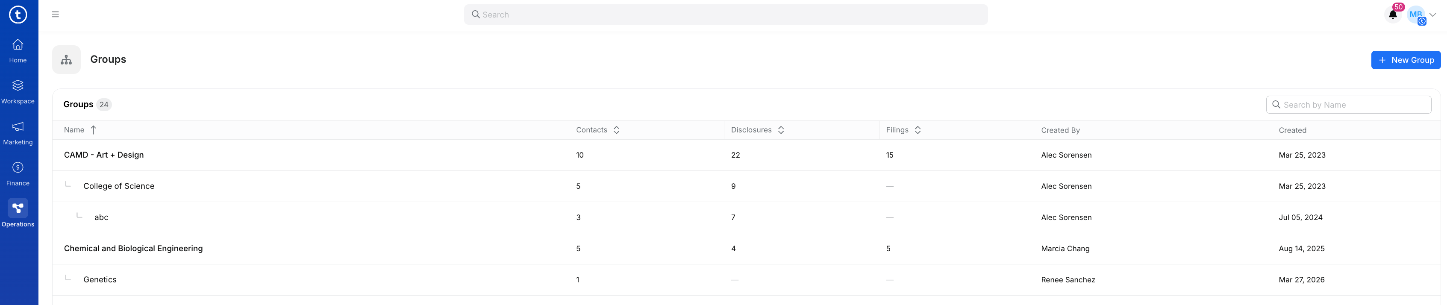Screen dimensions: 1447x305
Task: Go to Marketing section
Action: coord(18,132)
